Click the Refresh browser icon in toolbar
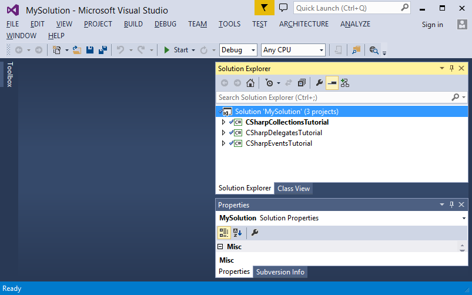The height and width of the screenshot is (295, 472). (204, 50)
